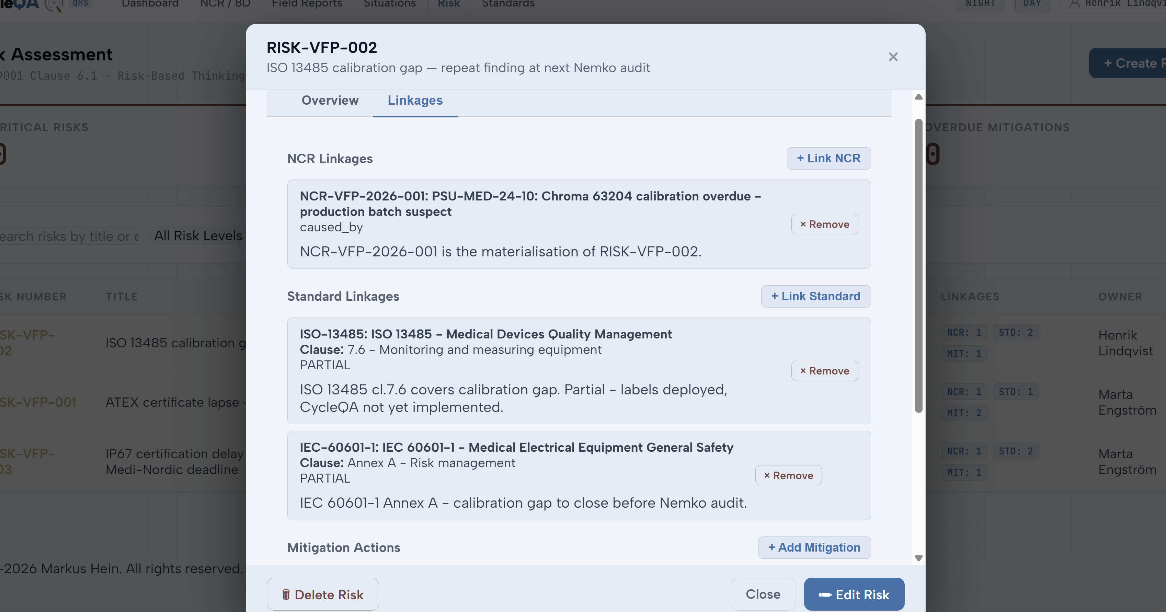Click the + Link Standard button
The height and width of the screenshot is (612, 1166).
pos(816,297)
